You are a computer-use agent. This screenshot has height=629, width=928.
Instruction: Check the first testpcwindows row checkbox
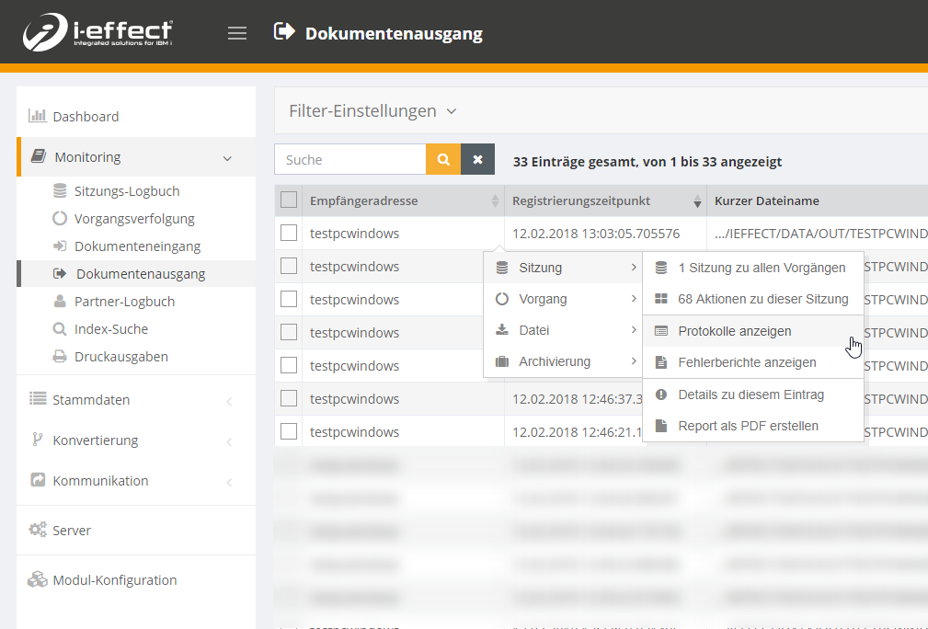[289, 234]
